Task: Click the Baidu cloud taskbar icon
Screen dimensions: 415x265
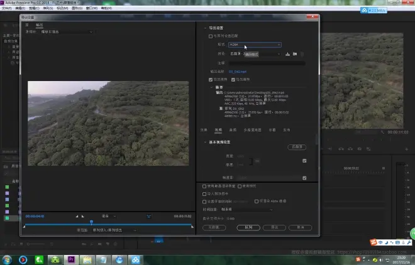Action: 136,260
